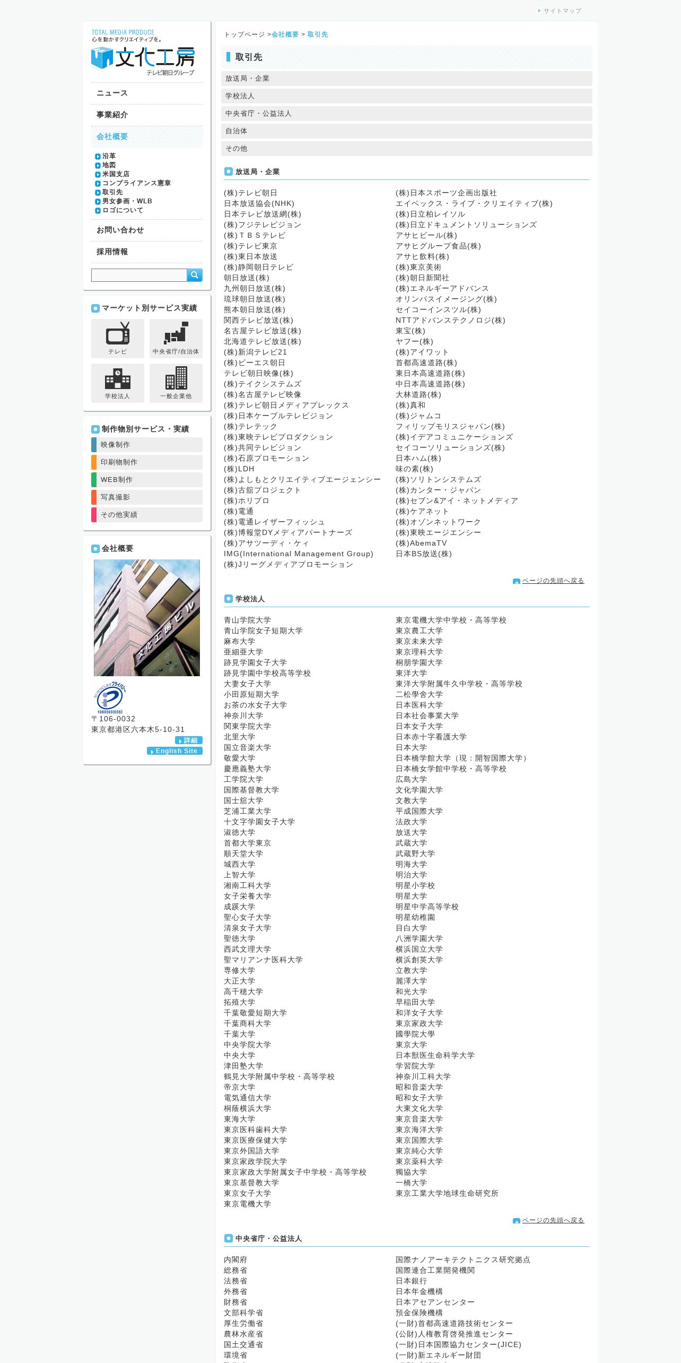Jump to 中央省庁・公益法人 anchor bar
The height and width of the screenshot is (1363, 681).
[x=407, y=114]
